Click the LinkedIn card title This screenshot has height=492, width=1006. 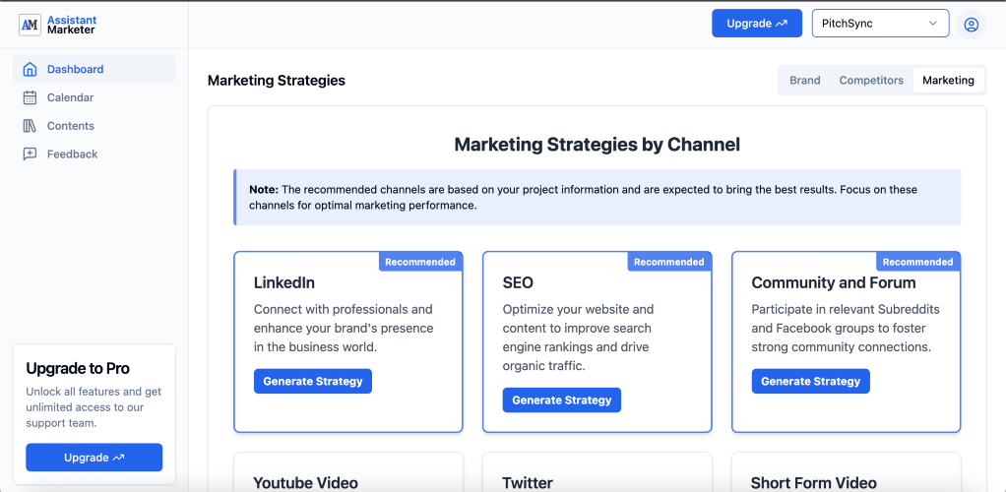click(284, 282)
